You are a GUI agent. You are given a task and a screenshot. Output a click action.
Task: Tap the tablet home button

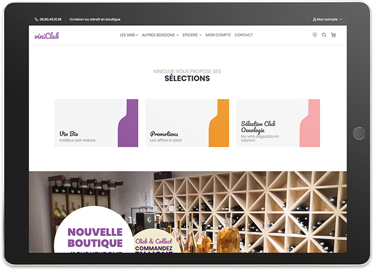coord(359,133)
